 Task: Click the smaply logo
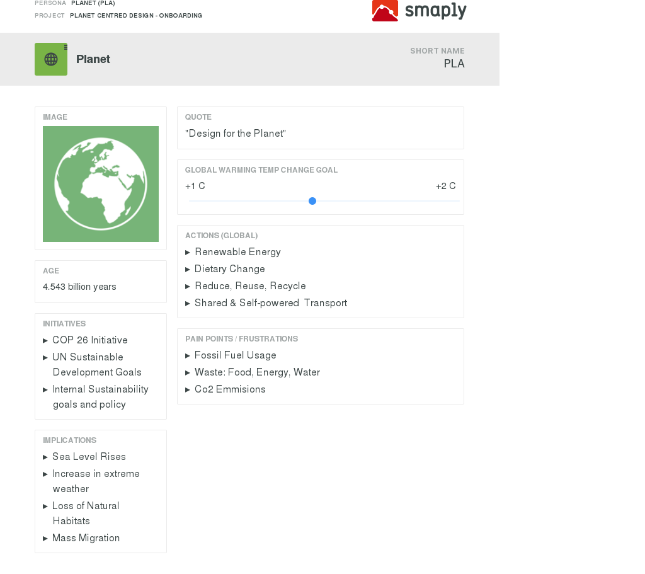(419, 10)
